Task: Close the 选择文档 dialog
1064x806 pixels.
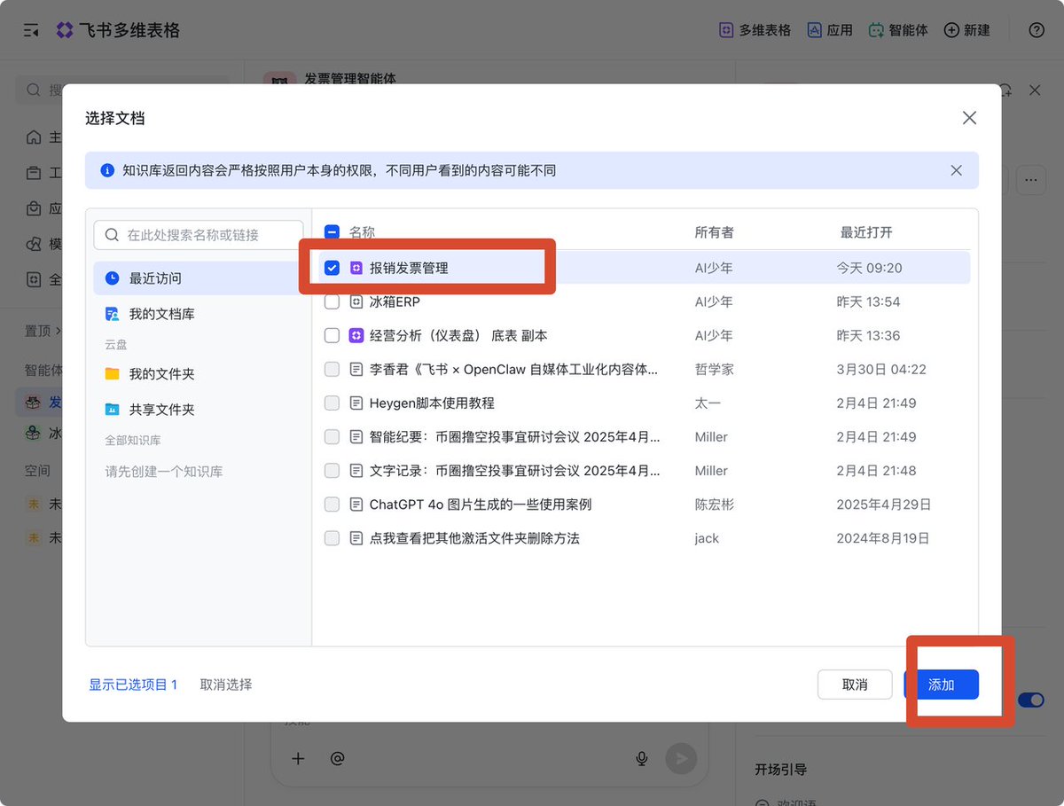Action: click(x=969, y=118)
